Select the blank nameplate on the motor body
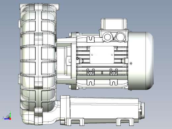The width and height of the screenshot is (172, 129). click(x=102, y=55)
